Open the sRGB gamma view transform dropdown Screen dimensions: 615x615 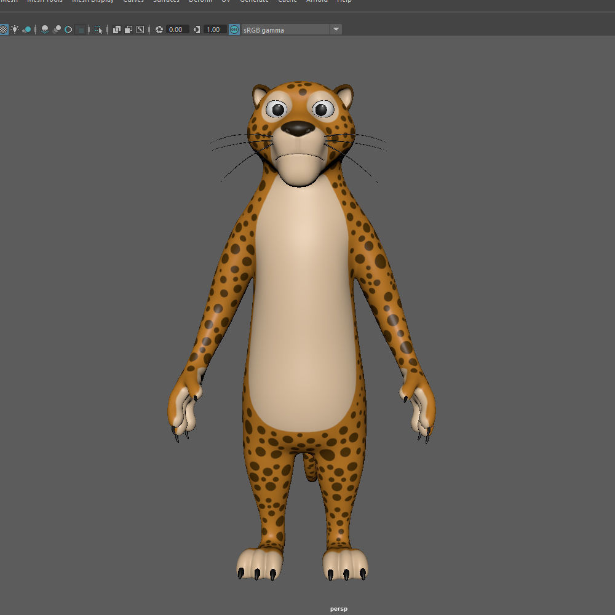pyautogui.click(x=292, y=30)
